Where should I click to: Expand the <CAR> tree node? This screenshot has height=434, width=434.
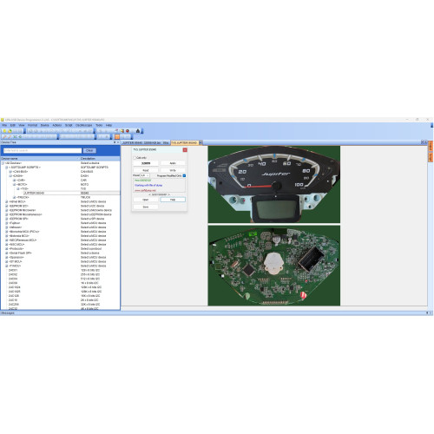(14, 181)
